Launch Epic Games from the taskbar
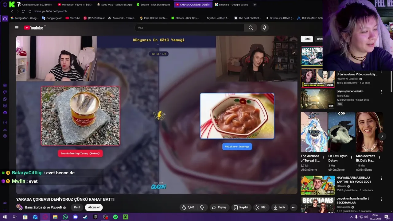The height and width of the screenshot is (221, 393). (x=95, y=217)
